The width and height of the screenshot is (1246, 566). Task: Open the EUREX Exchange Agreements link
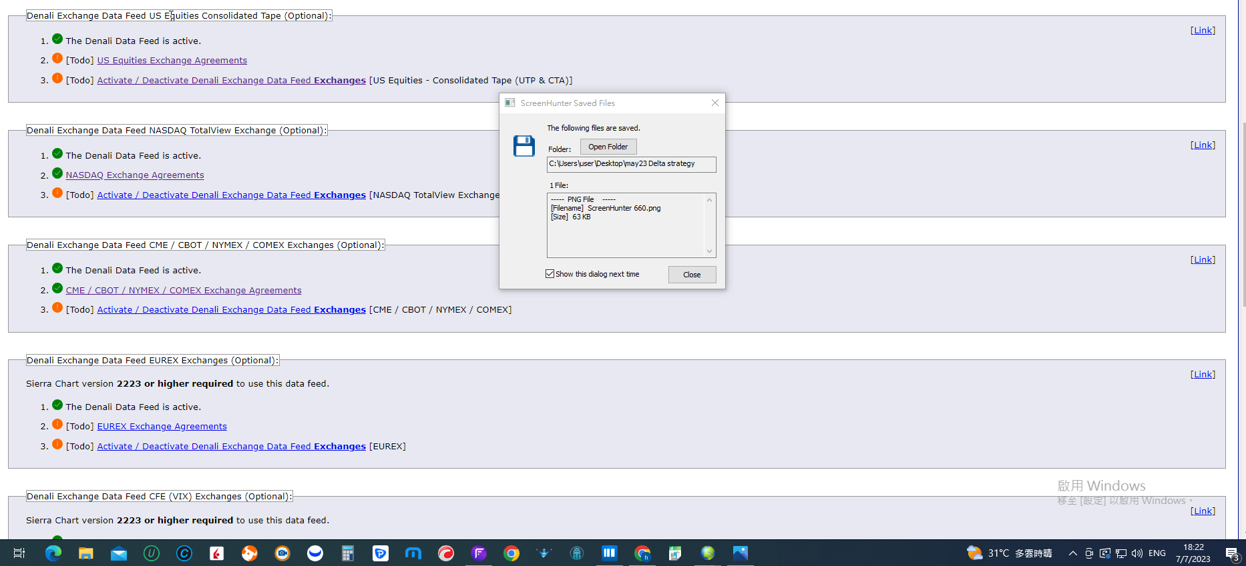click(162, 427)
